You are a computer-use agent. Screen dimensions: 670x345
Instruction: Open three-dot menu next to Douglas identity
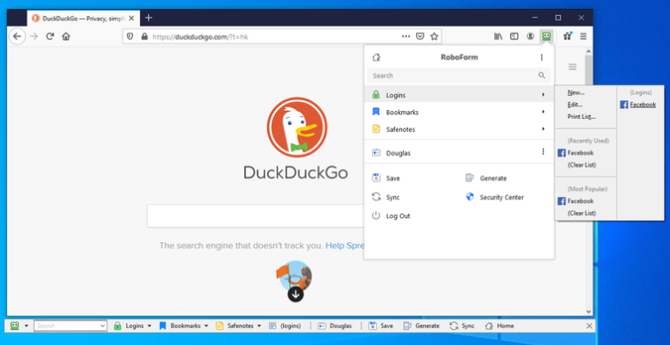543,152
